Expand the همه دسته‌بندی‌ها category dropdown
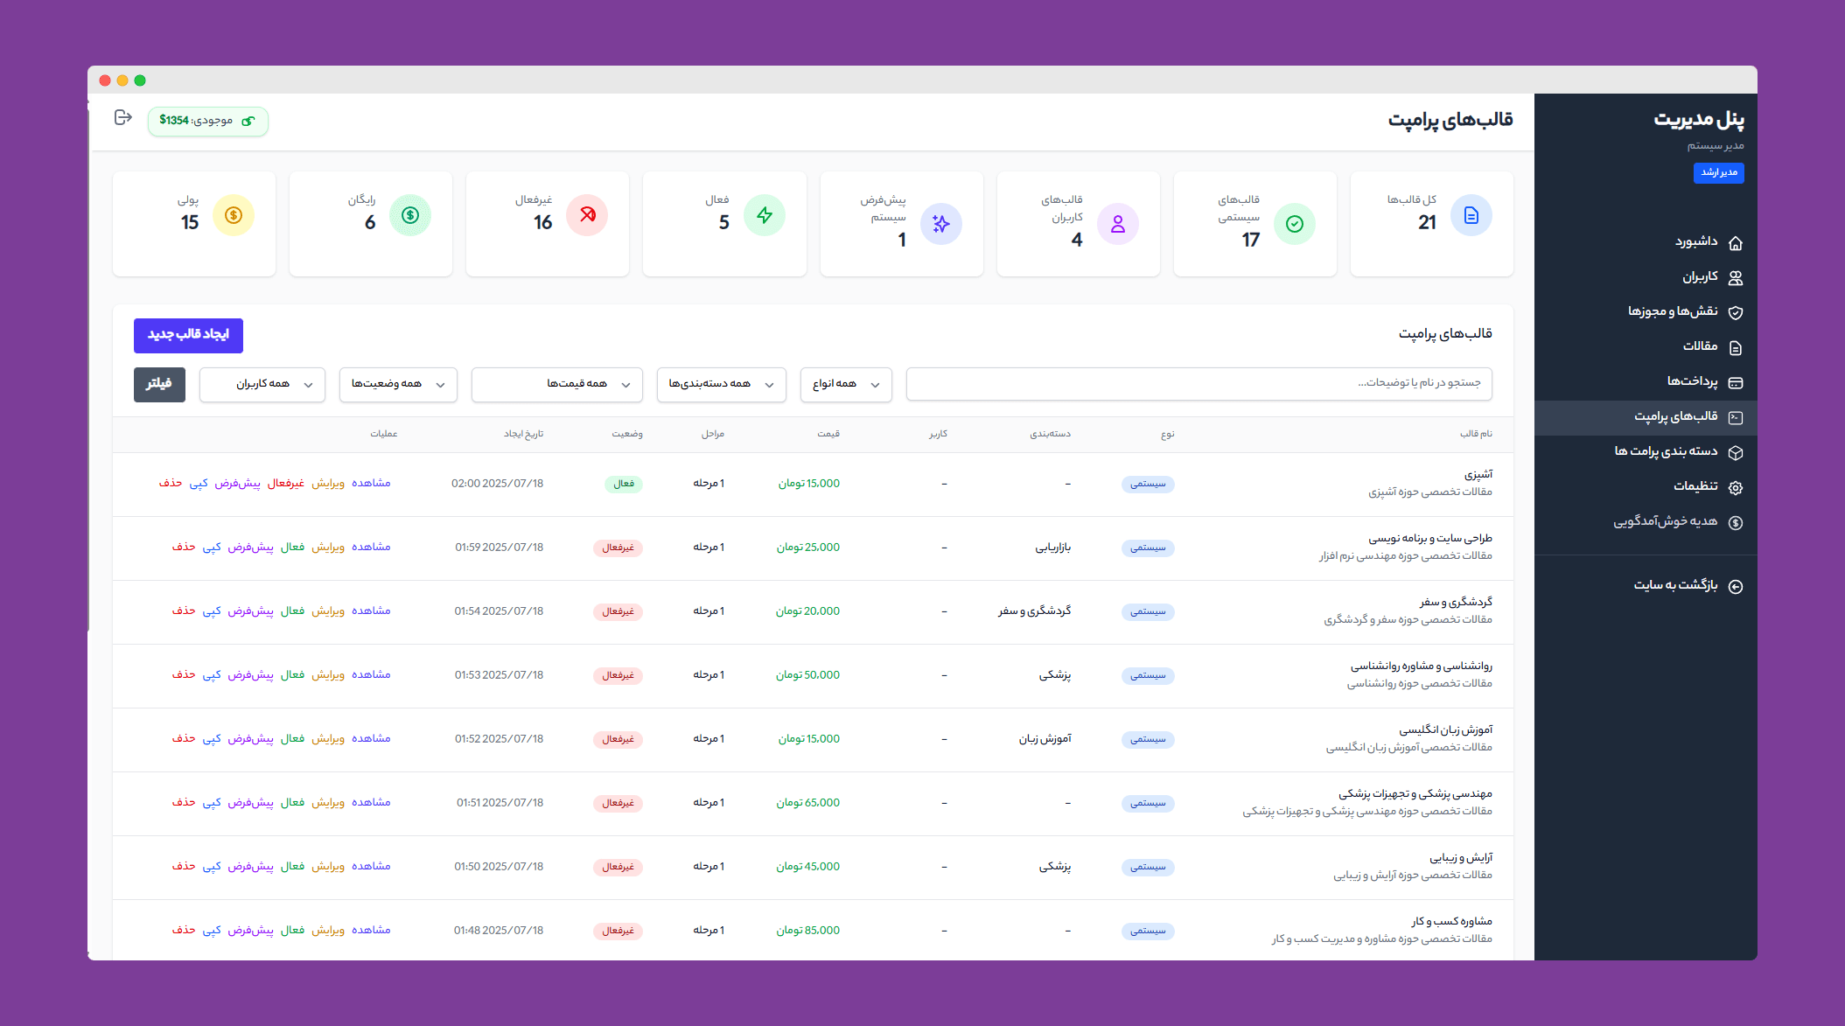The width and height of the screenshot is (1845, 1026). click(721, 384)
